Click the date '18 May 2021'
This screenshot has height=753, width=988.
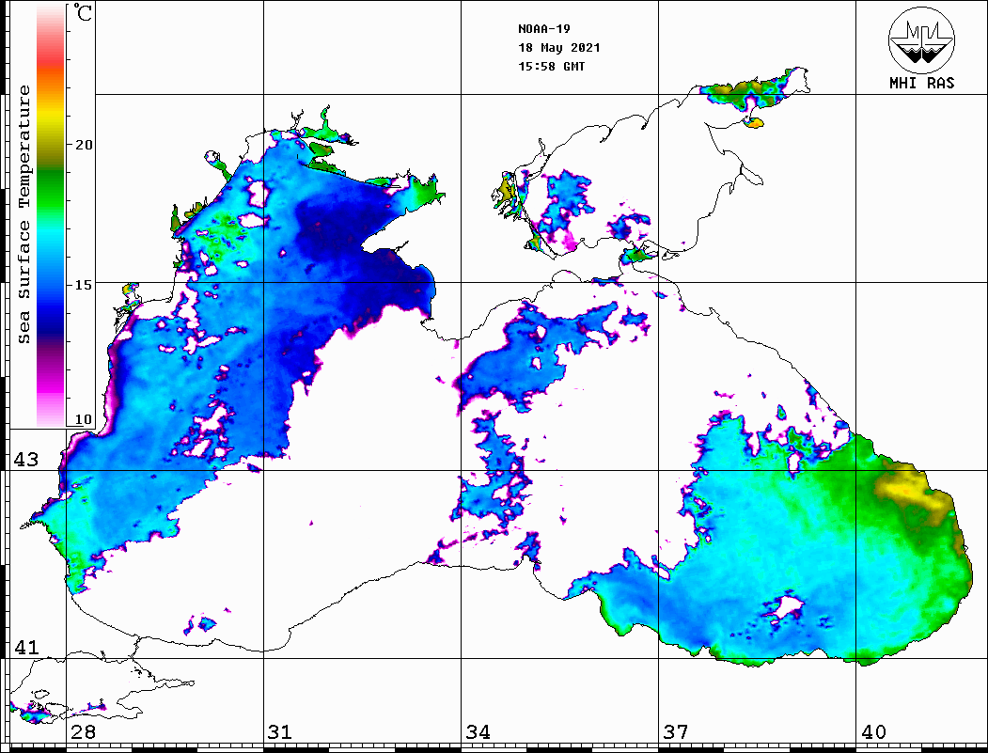559,48
